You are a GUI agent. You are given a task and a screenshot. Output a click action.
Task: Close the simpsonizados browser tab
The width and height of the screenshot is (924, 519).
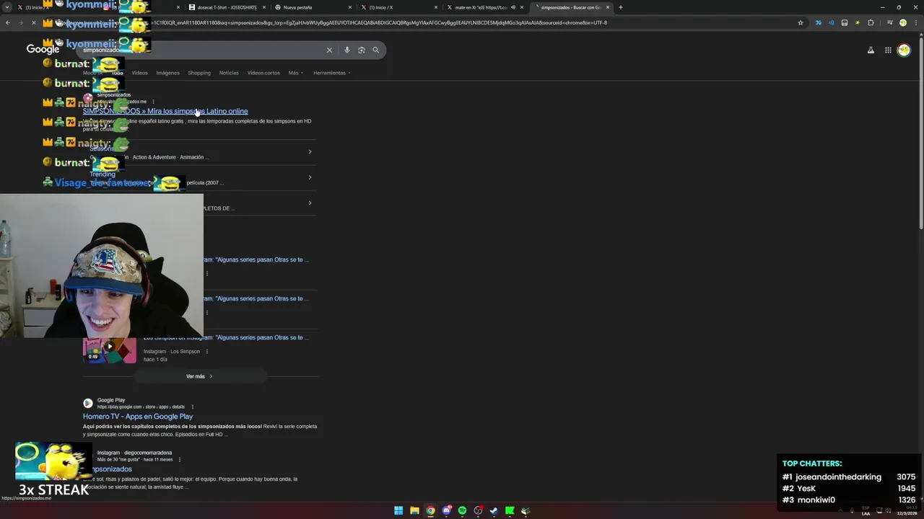[x=608, y=7]
